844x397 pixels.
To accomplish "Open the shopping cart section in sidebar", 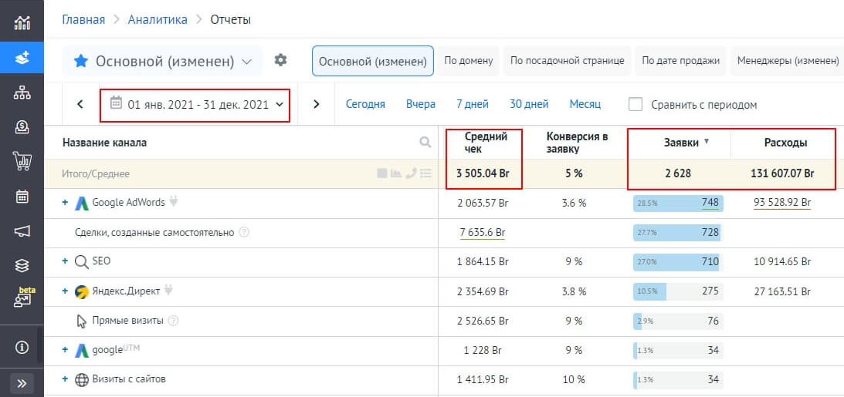I will click(22, 161).
